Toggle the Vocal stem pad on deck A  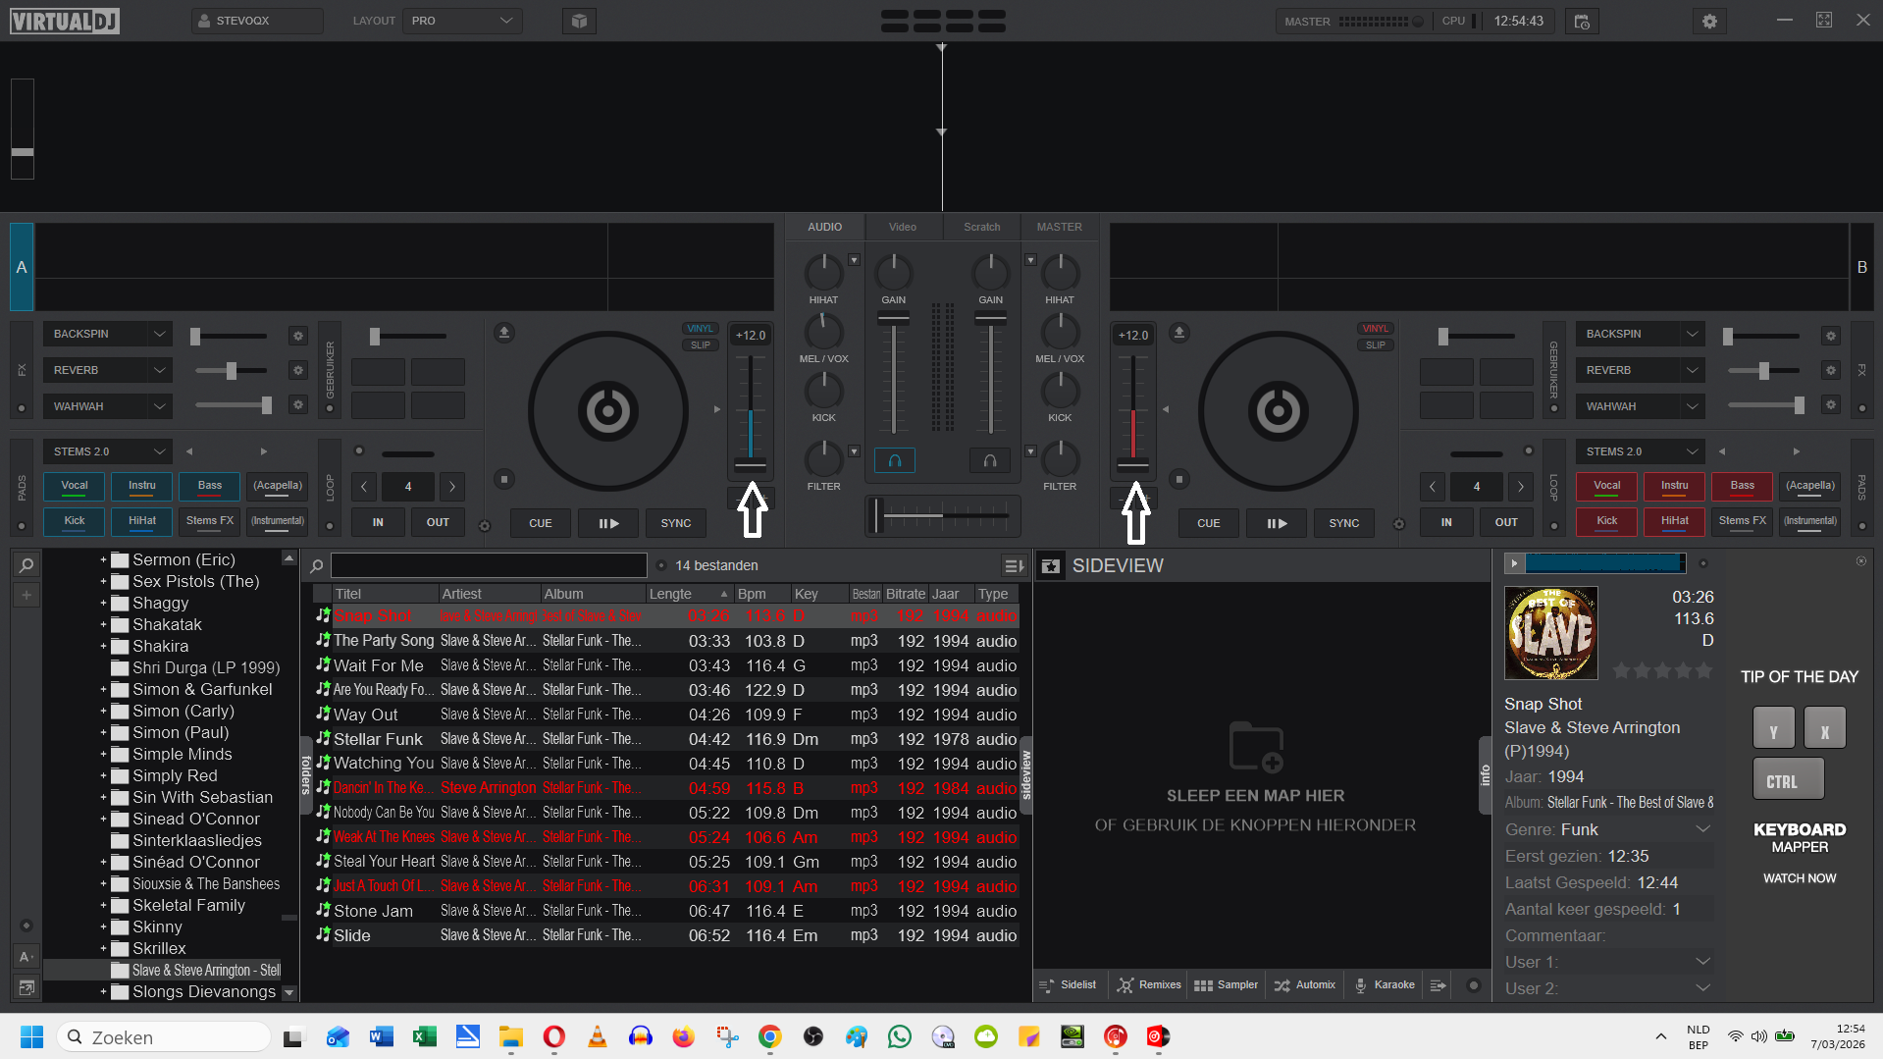75,486
